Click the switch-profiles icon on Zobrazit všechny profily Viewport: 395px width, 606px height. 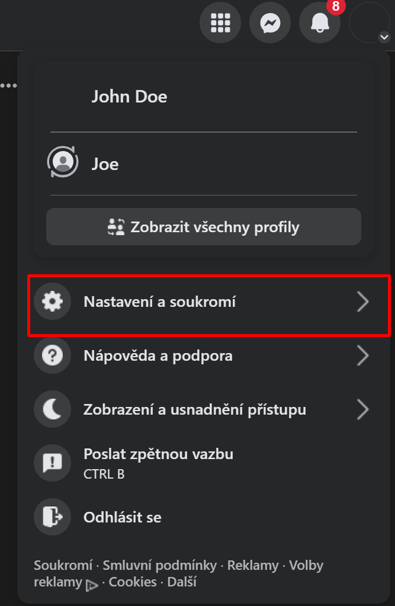click(116, 226)
